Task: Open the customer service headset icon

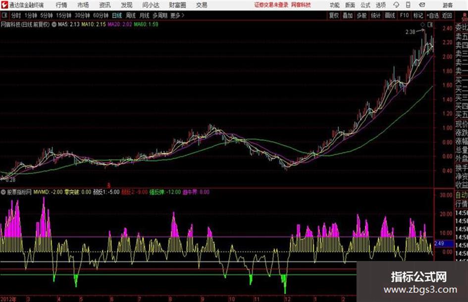Action: pyautogui.click(x=396, y=5)
